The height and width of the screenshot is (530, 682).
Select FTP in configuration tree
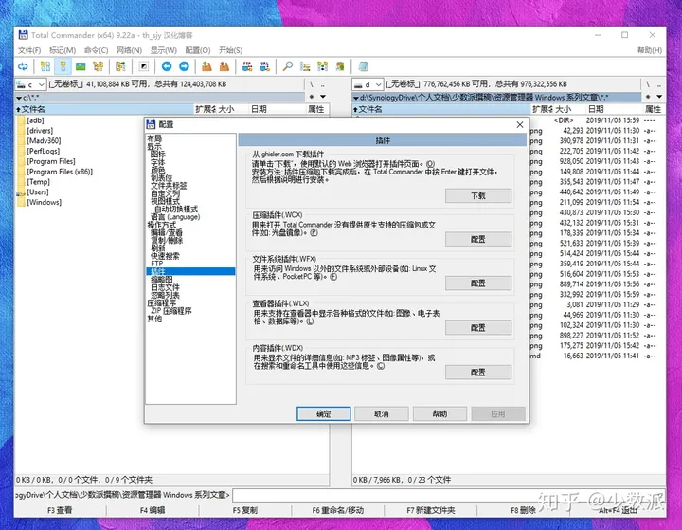click(156, 264)
